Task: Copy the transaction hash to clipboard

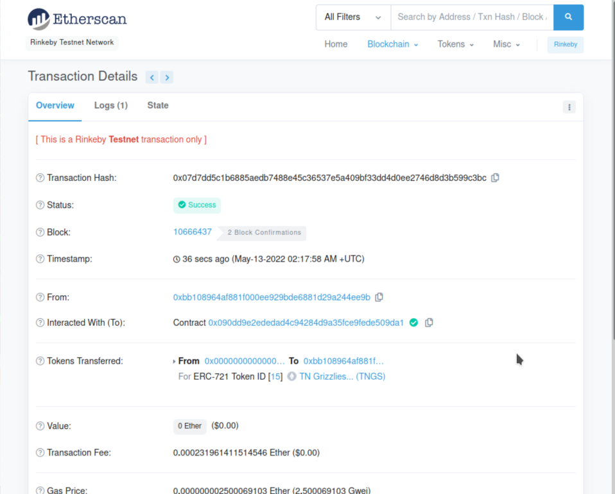Action: click(496, 178)
